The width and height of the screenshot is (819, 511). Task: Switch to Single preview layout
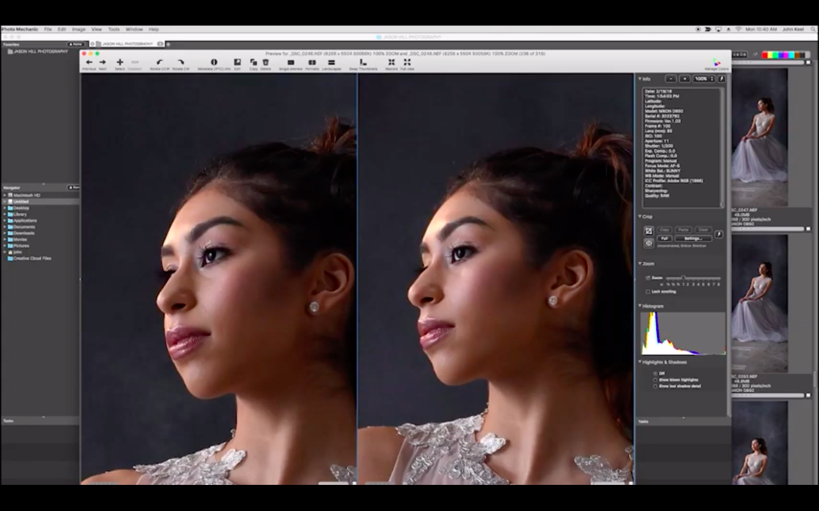291,62
